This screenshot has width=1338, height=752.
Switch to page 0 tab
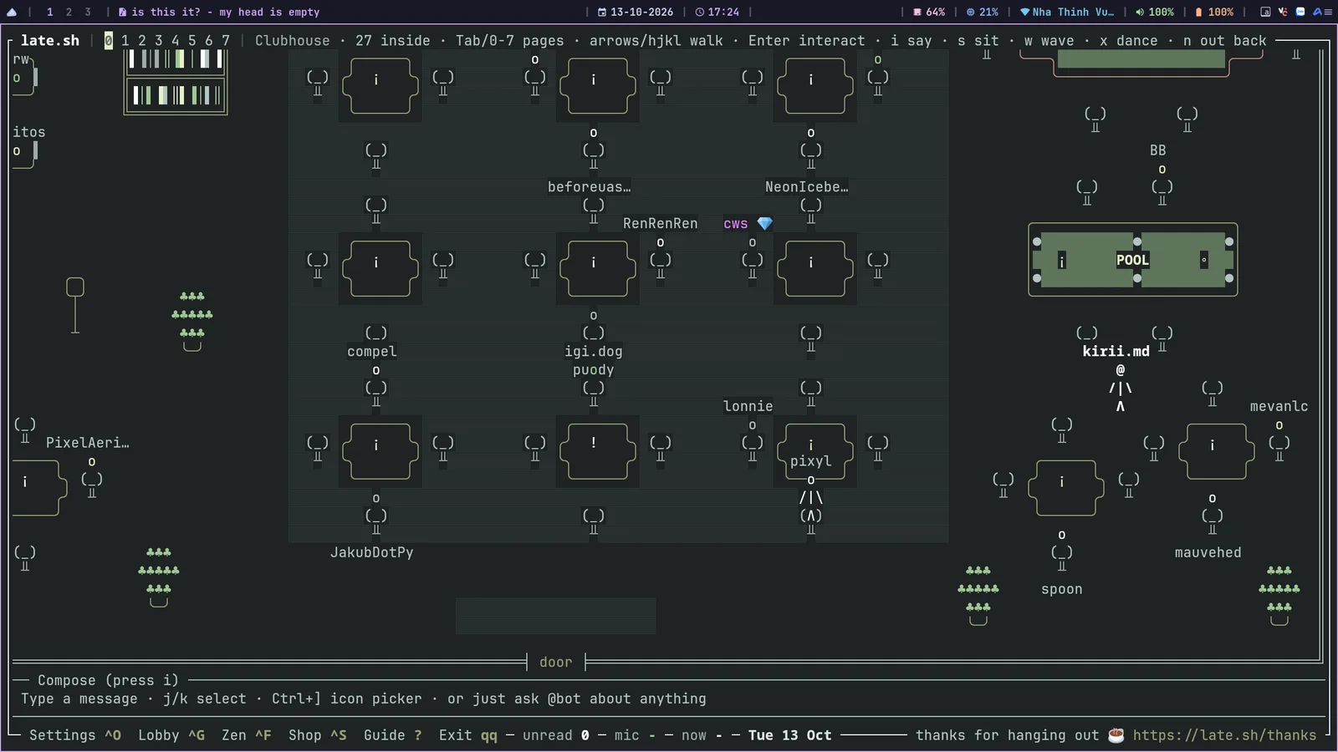[109, 40]
